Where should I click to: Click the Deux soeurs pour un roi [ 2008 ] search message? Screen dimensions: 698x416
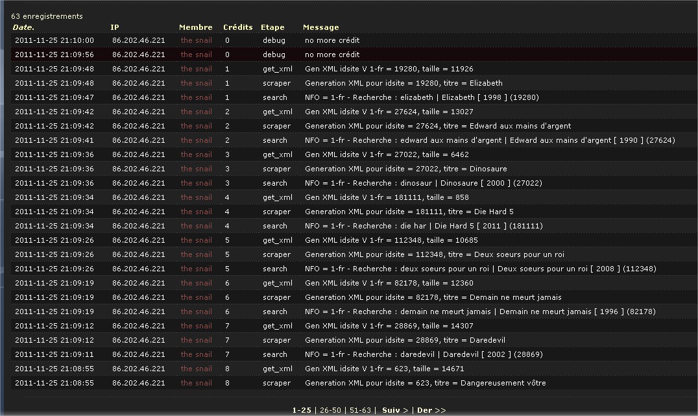coord(481,268)
